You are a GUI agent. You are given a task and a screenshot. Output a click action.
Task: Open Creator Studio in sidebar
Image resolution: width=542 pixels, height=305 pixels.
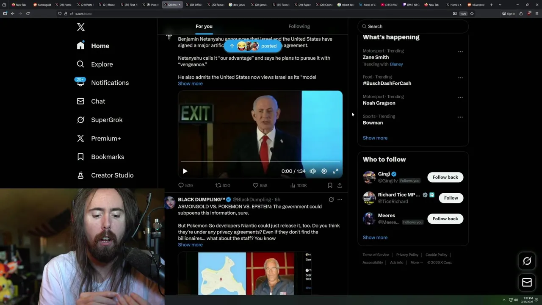click(105, 175)
